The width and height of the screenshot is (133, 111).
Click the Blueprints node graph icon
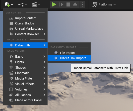point(21,4)
